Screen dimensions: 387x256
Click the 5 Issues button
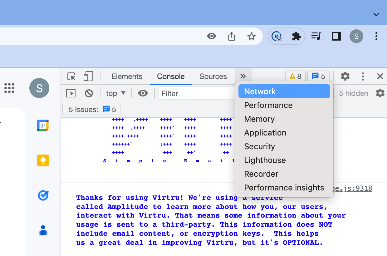click(x=91, y=110)
